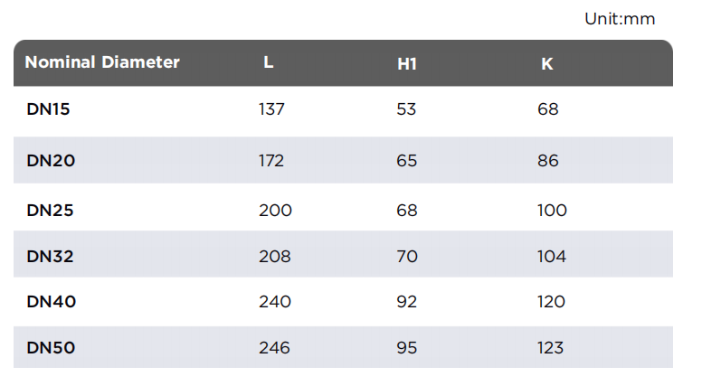Click the H1 column header
This screenshot has height=386, width=702.
[407, 64]
